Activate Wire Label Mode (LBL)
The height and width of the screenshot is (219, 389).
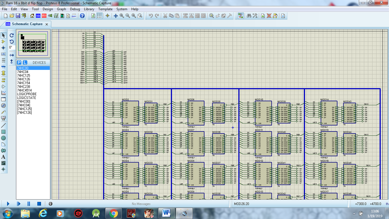[3, 54]
